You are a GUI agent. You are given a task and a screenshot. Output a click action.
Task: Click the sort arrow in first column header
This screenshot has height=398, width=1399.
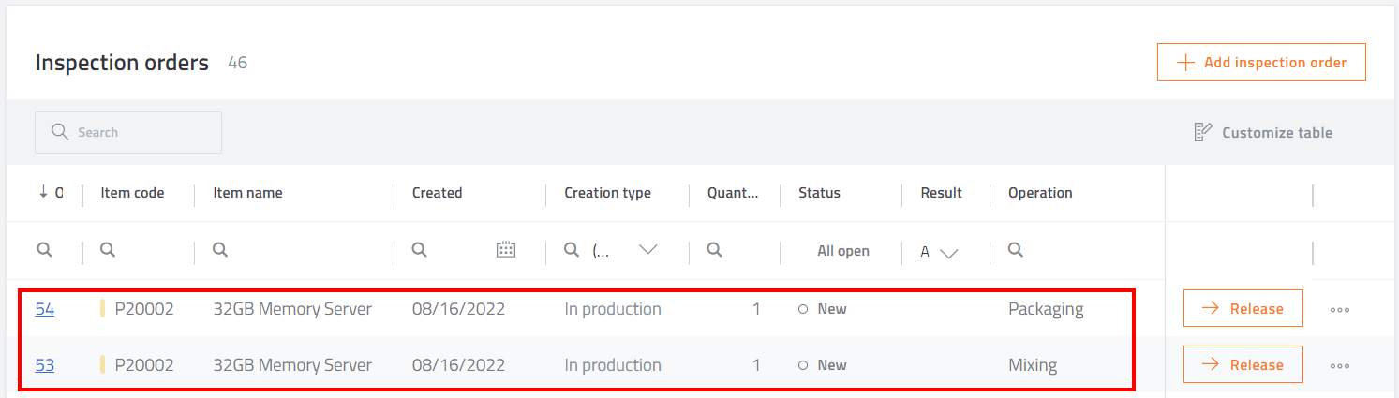[43, 192]
